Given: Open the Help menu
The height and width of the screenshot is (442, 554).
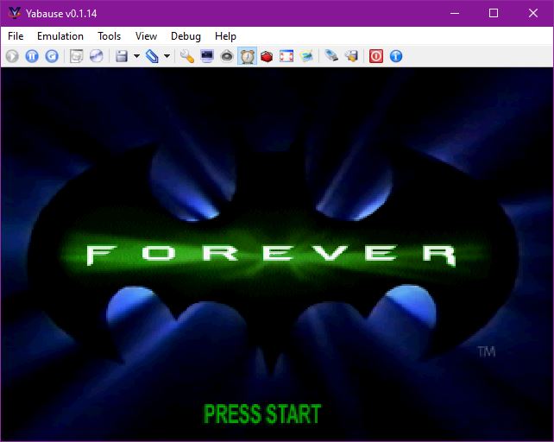Looking at the screenshot, I should [x=225, y=36].
